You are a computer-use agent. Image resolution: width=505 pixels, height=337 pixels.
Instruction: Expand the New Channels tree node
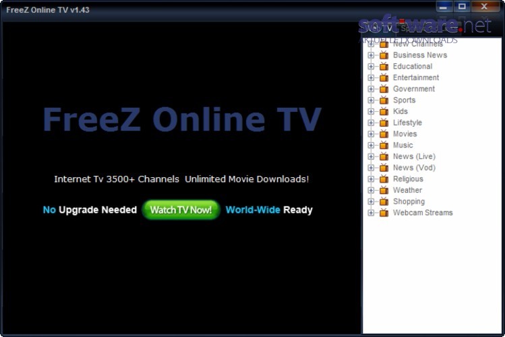tap(371, 44)
